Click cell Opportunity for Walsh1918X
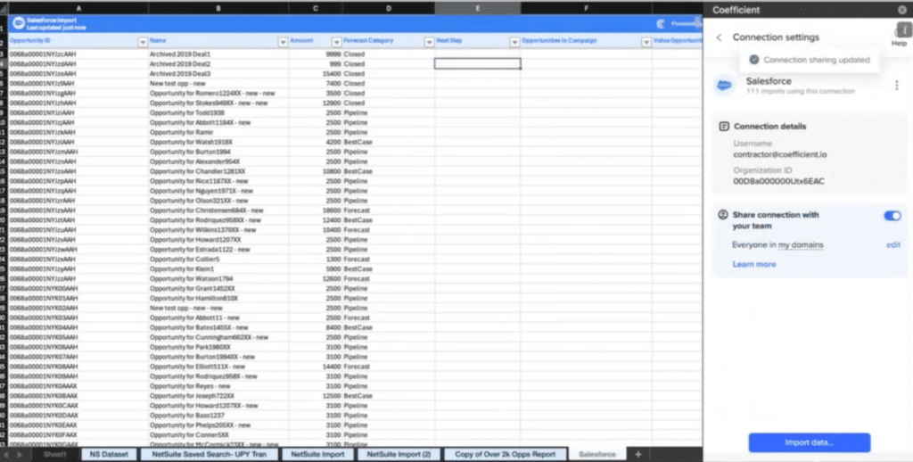Screen dimensions: 913x462 [x=218, y=142]
